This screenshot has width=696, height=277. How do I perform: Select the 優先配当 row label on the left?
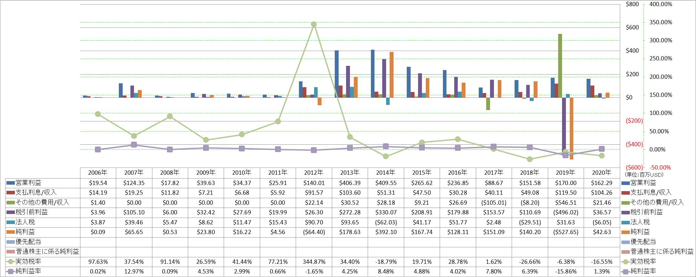click(x=28, y=242)
